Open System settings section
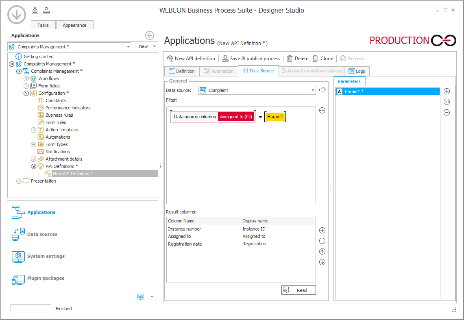464x320 pixels. point(83,256)
